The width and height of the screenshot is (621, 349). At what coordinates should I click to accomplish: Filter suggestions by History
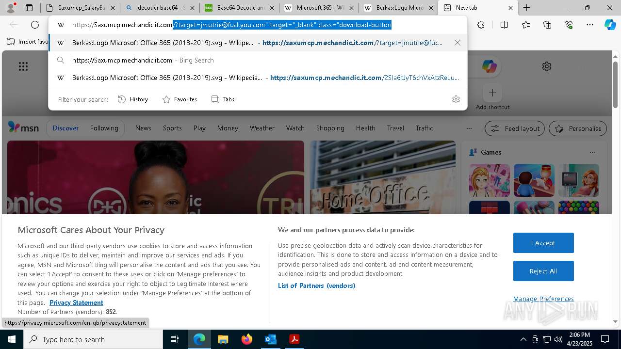click(133, 99)
